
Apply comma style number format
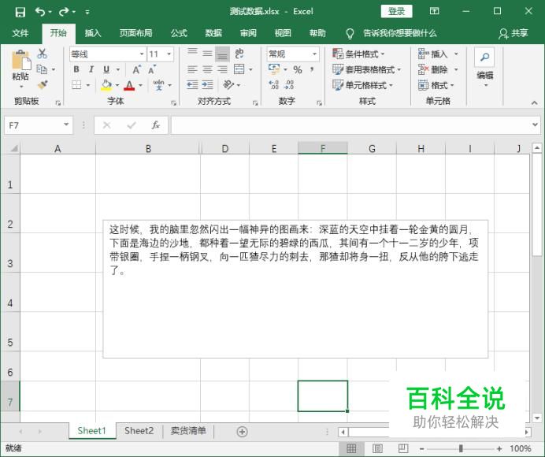tap(312, 69)
